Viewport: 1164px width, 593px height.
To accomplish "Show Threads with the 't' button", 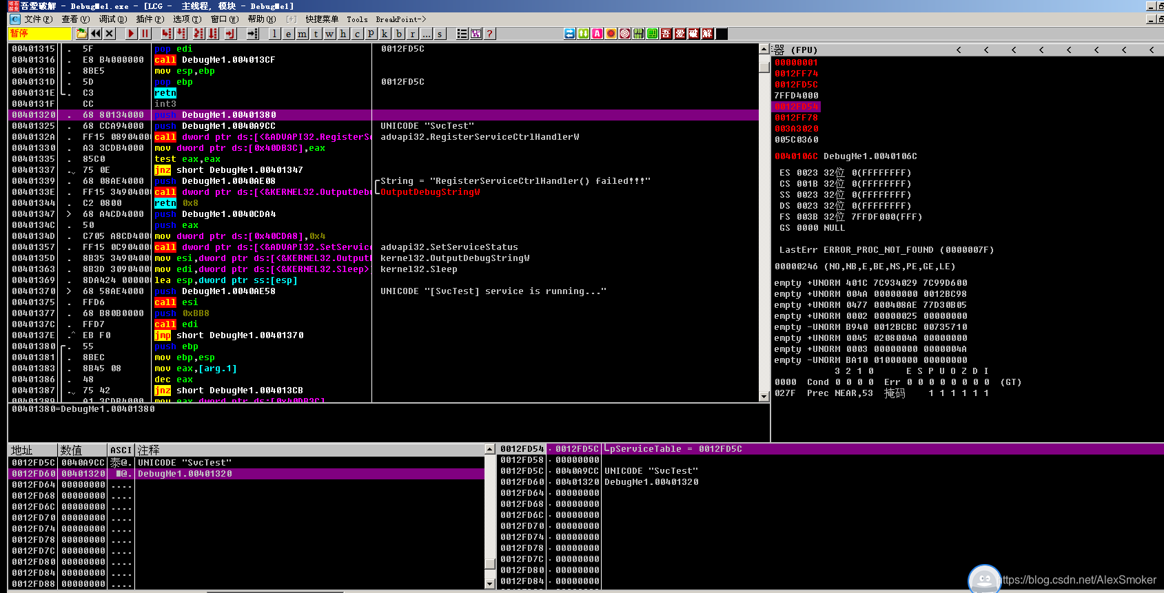I will coord(316,33).
